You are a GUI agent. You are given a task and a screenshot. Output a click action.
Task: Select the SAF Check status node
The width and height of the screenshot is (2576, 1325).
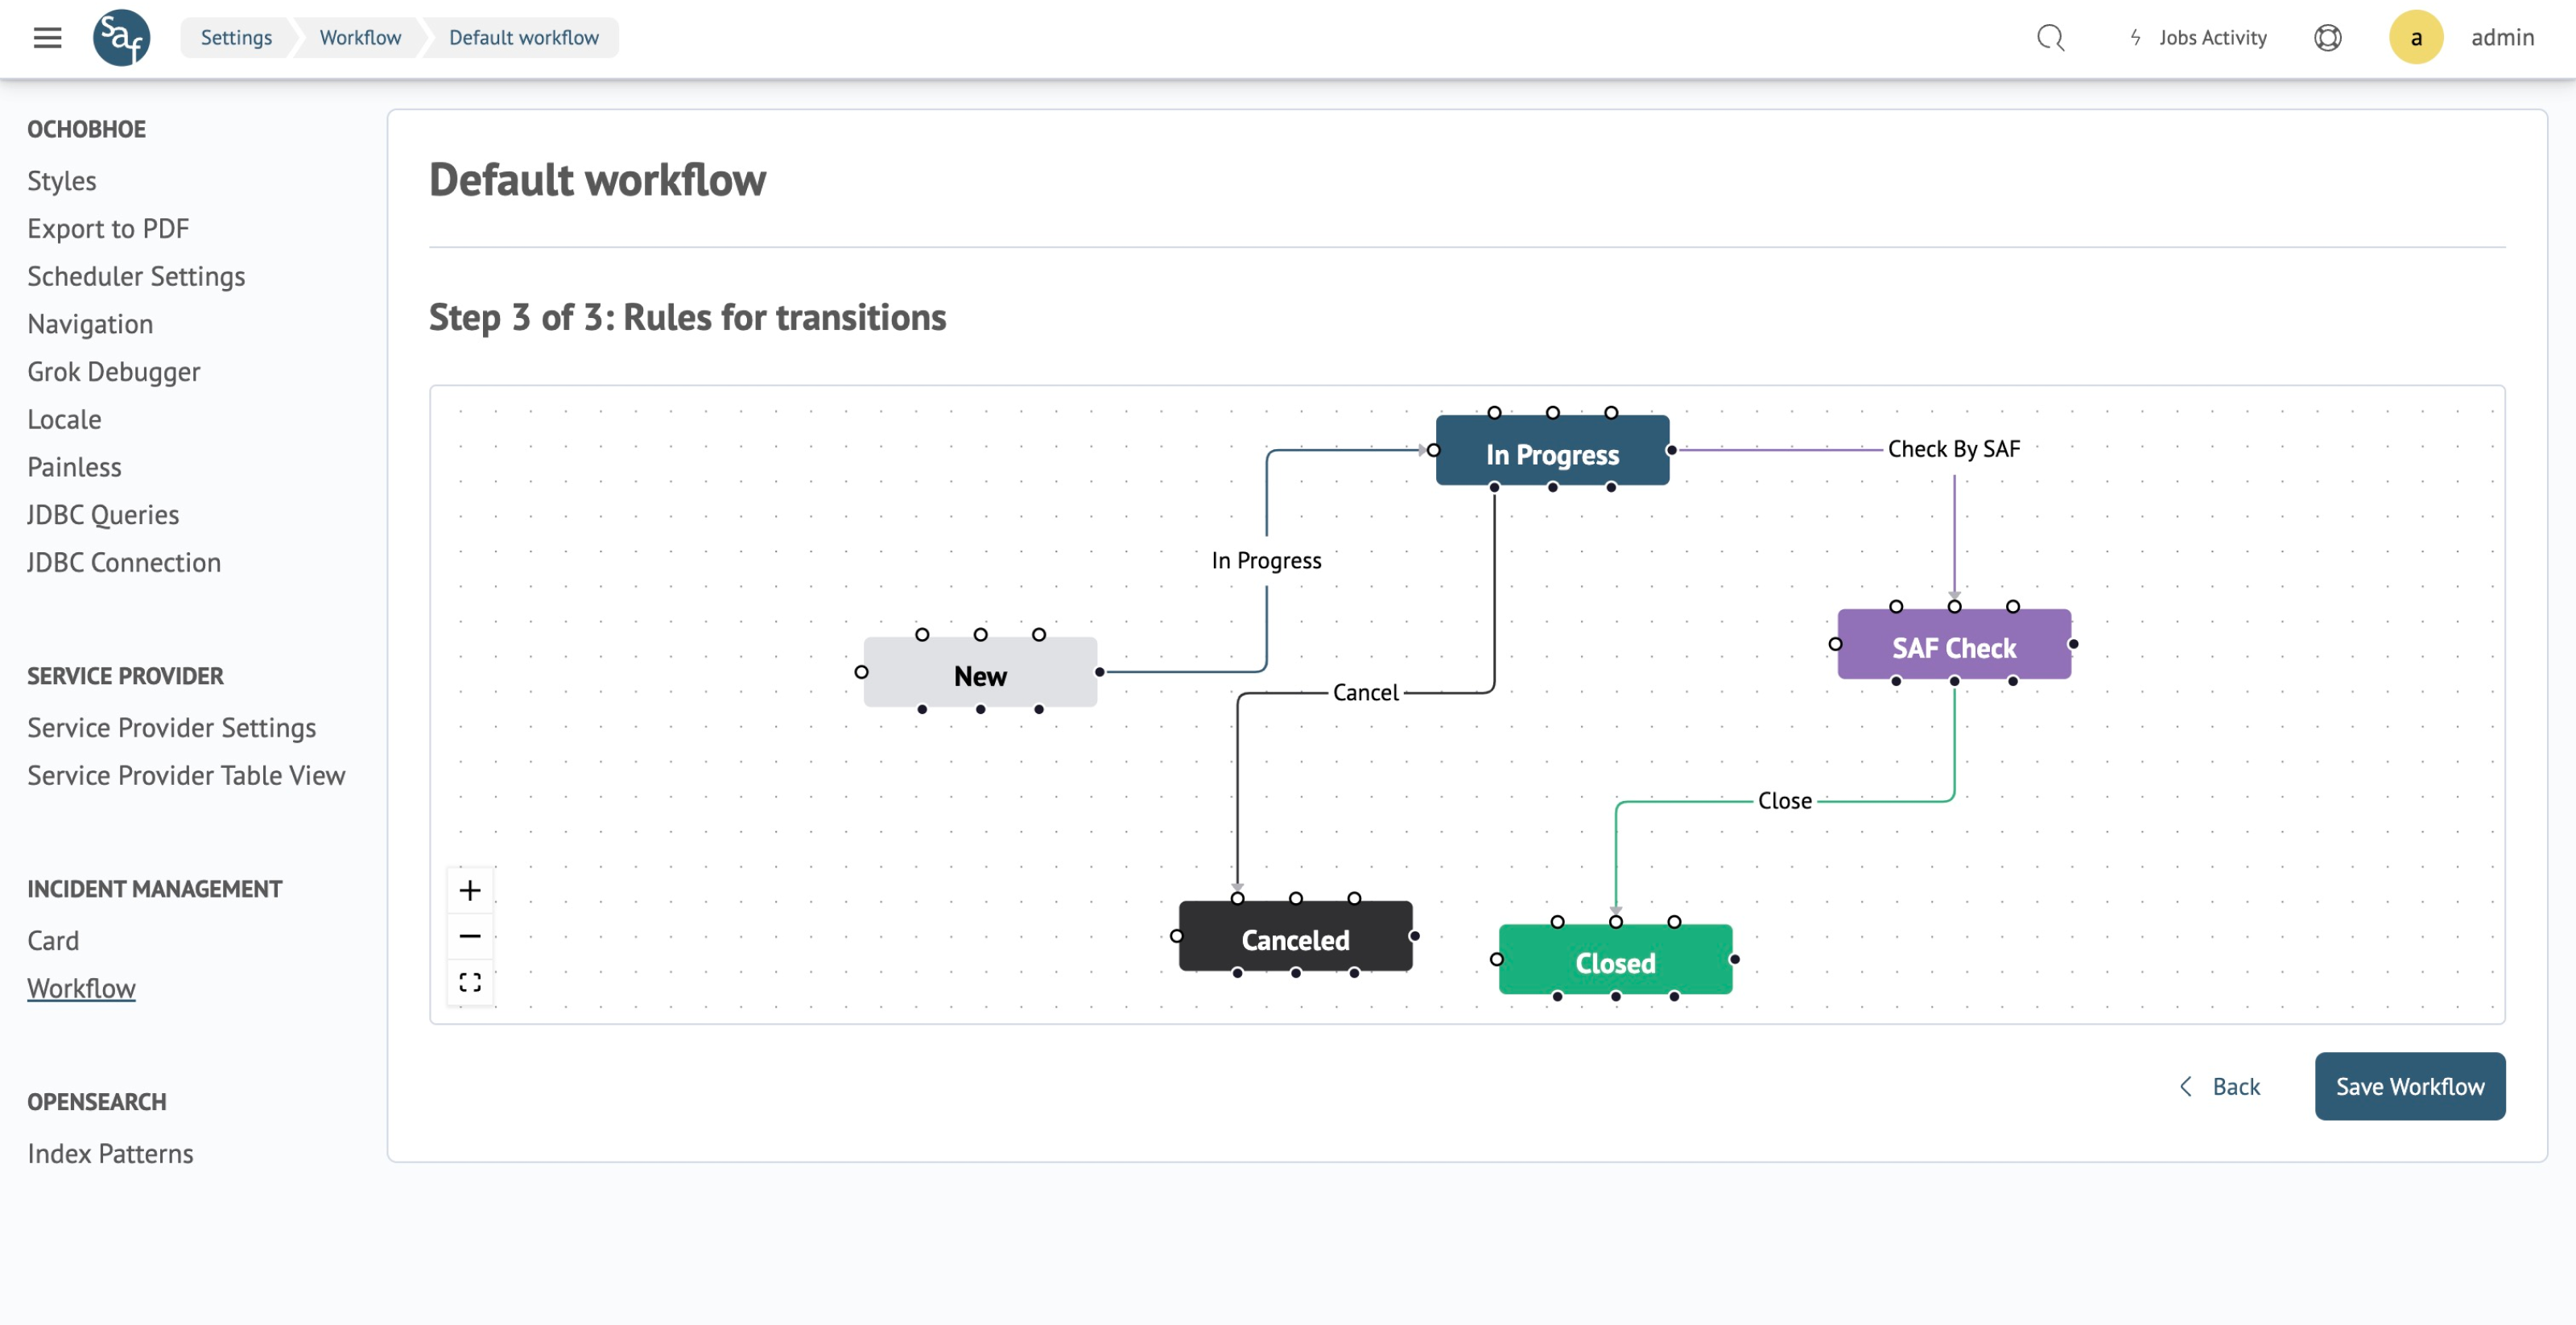(1953, 647)
